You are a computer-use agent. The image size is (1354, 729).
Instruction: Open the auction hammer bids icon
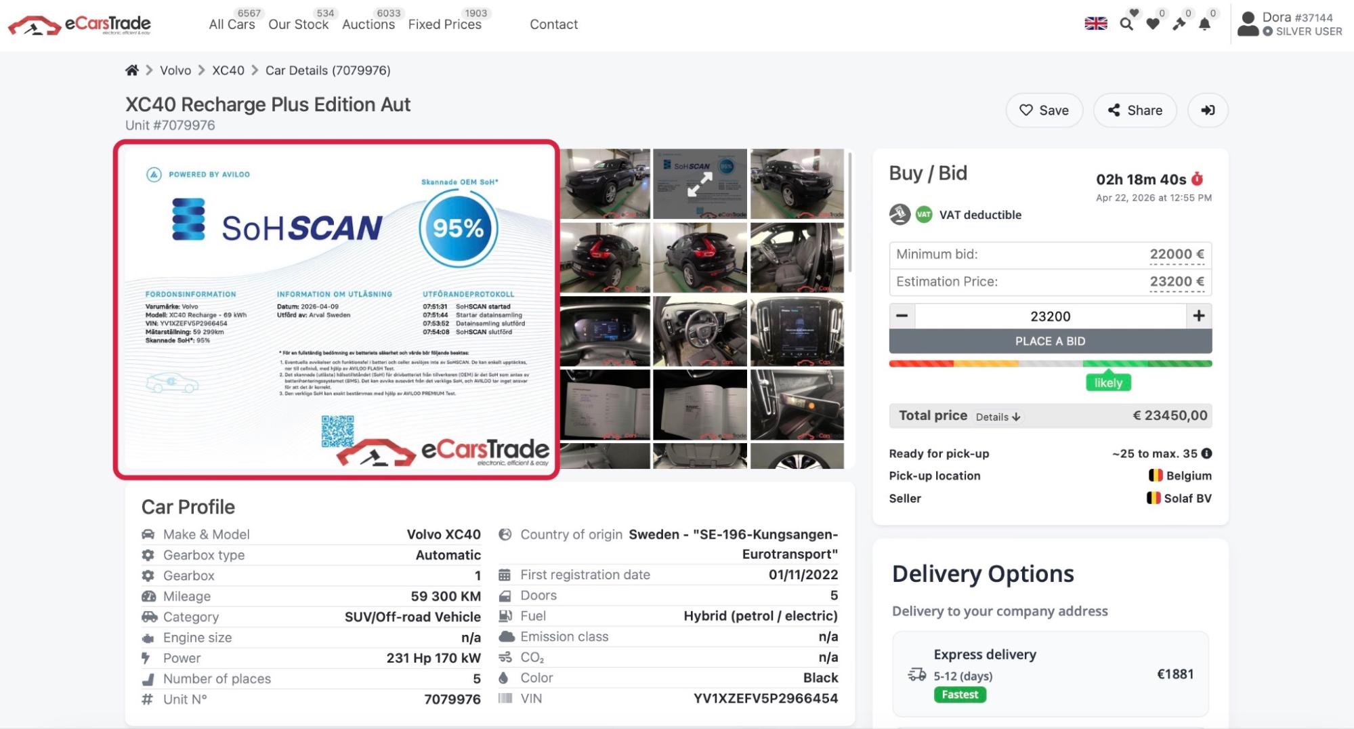[x=1179, y=24]
